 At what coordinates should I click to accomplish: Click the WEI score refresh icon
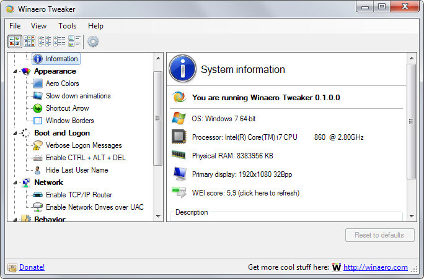[179, 192]
